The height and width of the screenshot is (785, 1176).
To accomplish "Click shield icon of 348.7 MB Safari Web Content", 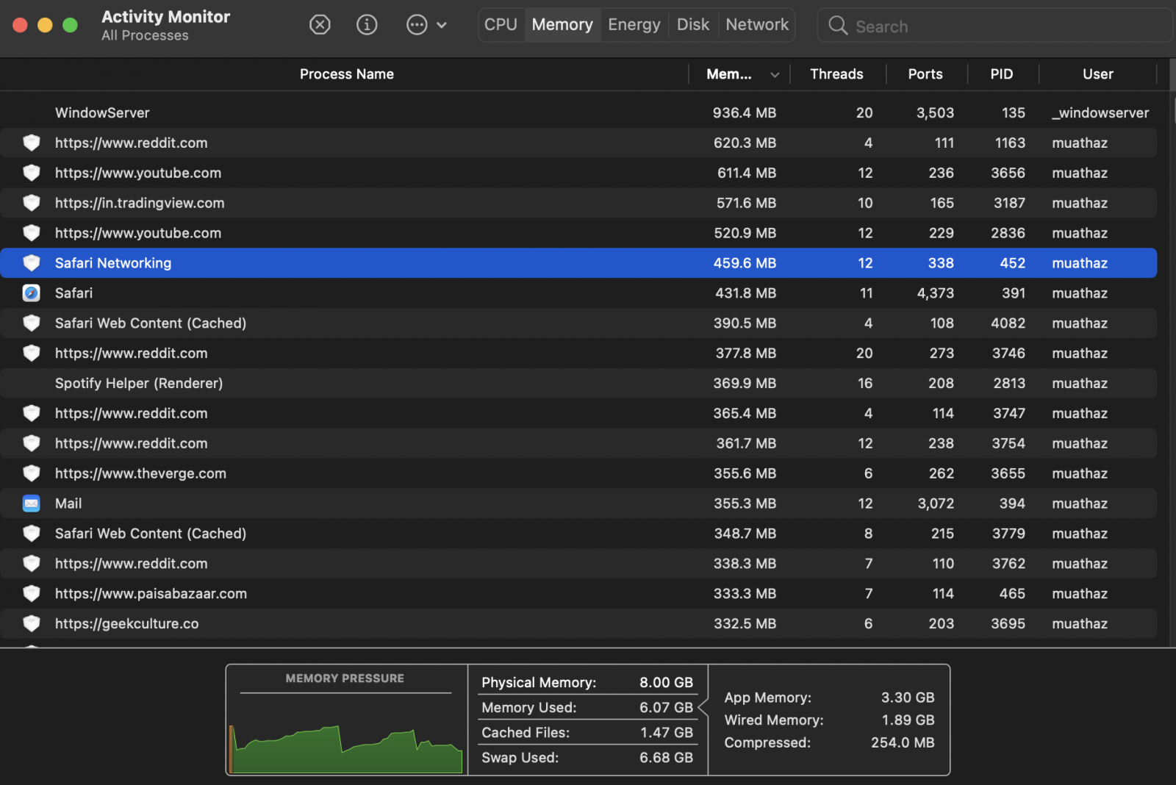I will tap(32, 534).
